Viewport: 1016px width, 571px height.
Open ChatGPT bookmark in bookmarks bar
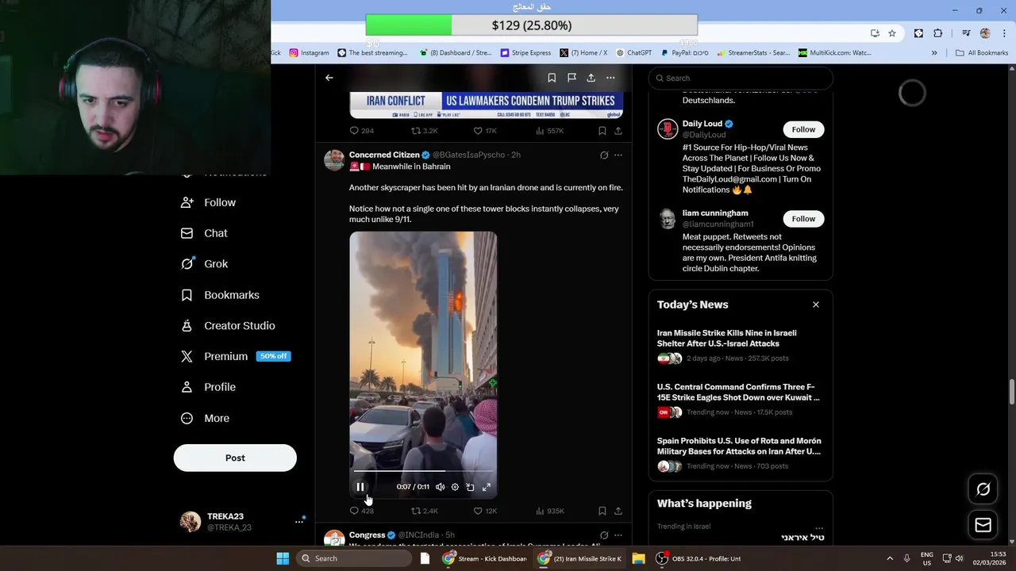(633, 53)
